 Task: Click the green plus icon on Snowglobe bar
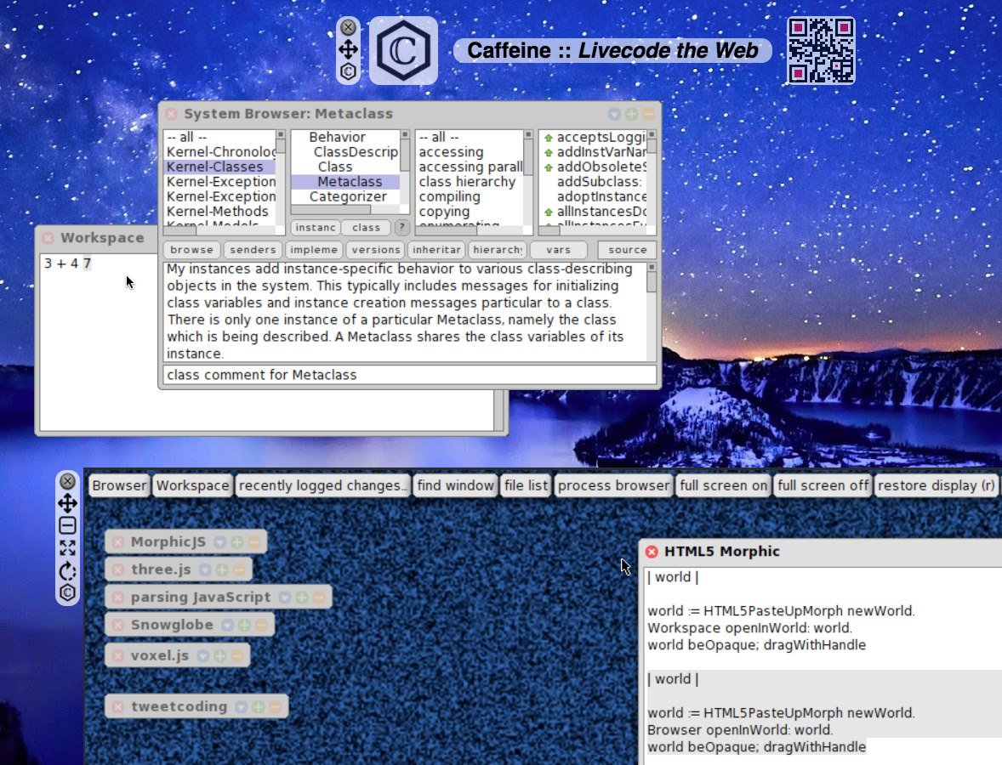click(245, 624)
